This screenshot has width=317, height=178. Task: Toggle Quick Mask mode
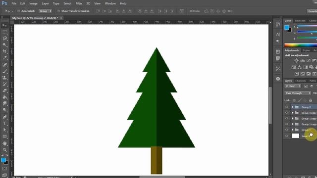click(4, 169)
